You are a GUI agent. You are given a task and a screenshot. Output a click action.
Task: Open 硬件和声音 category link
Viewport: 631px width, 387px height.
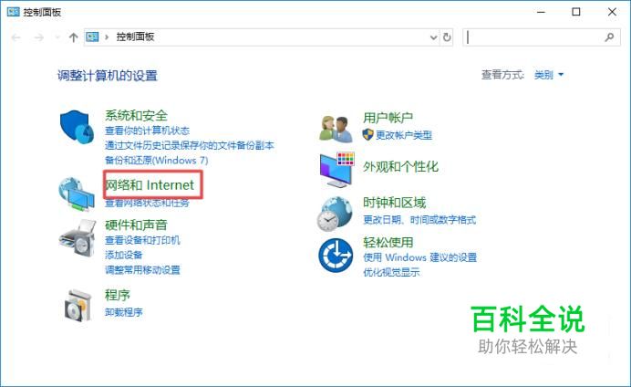point(136,225)
